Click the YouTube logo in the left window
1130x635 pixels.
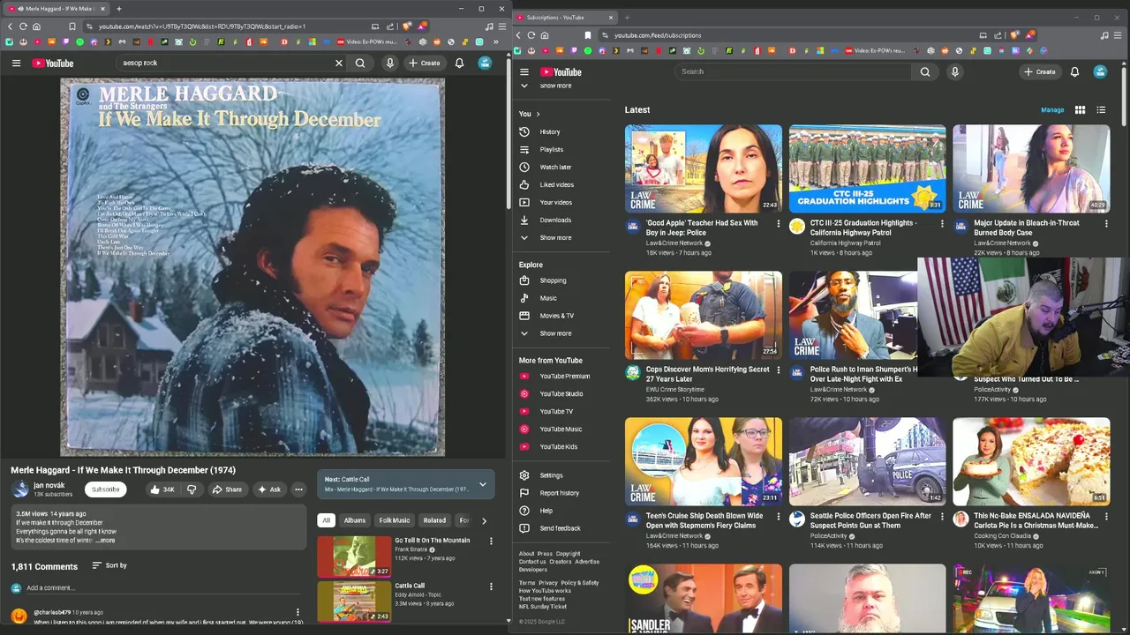click(53, 63)
